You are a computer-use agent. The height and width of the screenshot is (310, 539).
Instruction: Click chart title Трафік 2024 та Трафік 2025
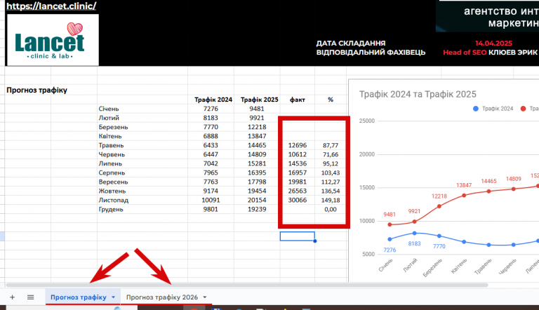click(x=418, y=94)
